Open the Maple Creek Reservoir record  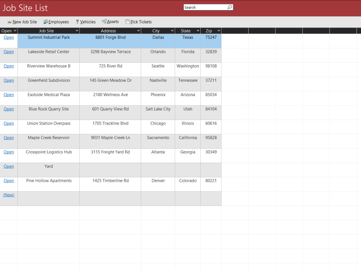[9, 138]
